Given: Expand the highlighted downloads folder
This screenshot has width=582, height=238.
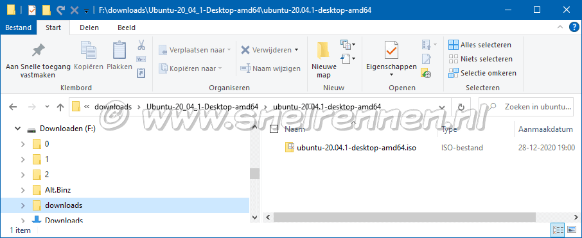Looking at the screenshot, I should pyautogui.click(x=22, y=205).
